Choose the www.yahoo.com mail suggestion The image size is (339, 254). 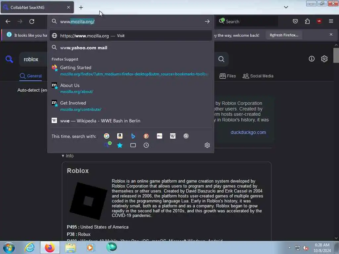(x=131, y=48)
